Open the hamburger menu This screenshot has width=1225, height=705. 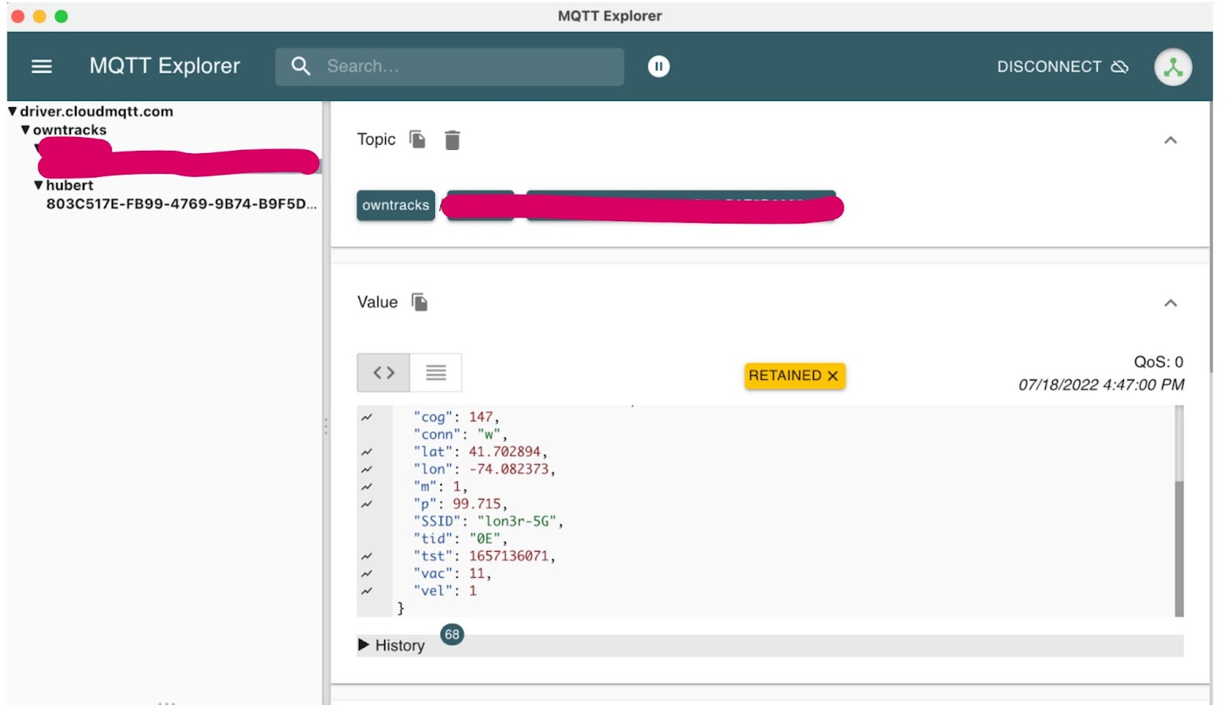(41, 67)
